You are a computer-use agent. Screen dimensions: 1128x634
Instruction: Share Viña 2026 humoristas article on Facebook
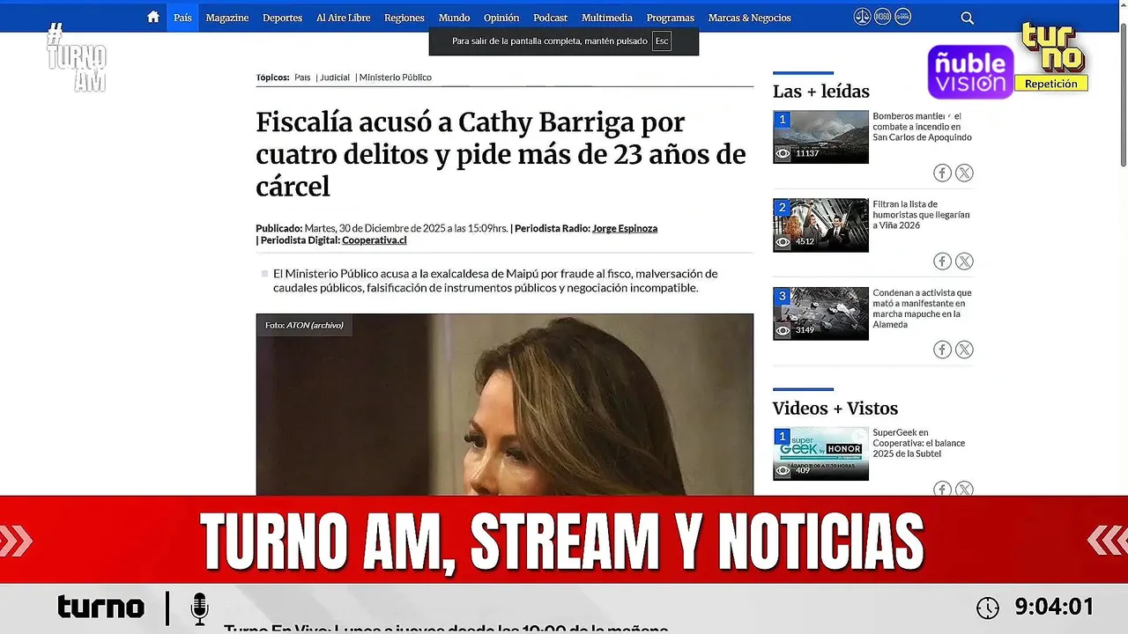[x=942, y=261]
